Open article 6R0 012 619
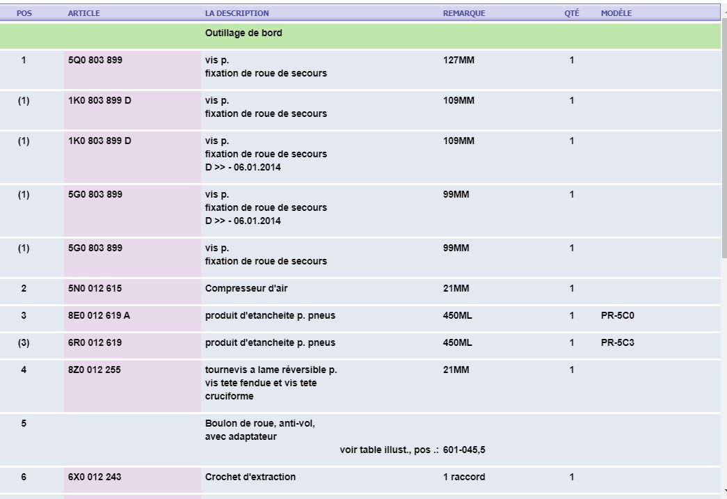The image size is (727, 499). pyautogui.click(x=95, y=342)
